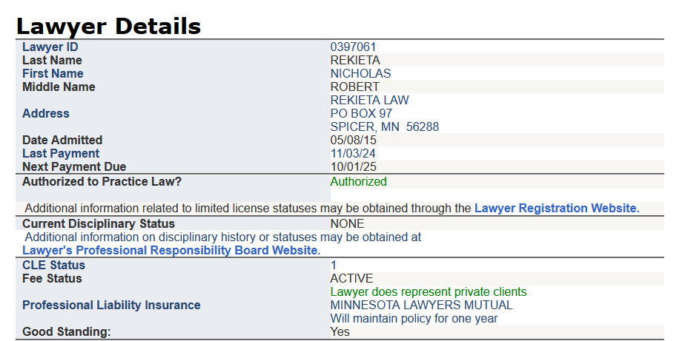The width and height of the screenshot is (688, 341).
Task: Click the Good Standing: label
Action: coord(67,332)
